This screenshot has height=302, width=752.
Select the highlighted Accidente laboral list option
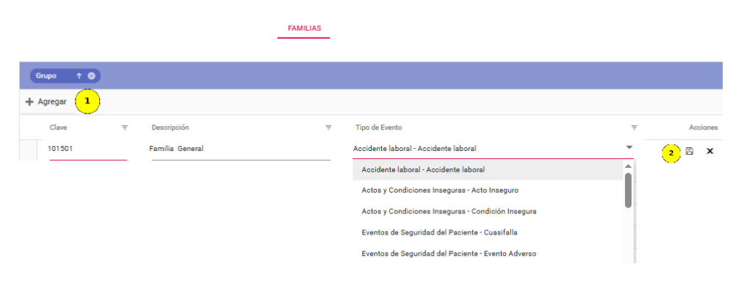coord(488,169)
